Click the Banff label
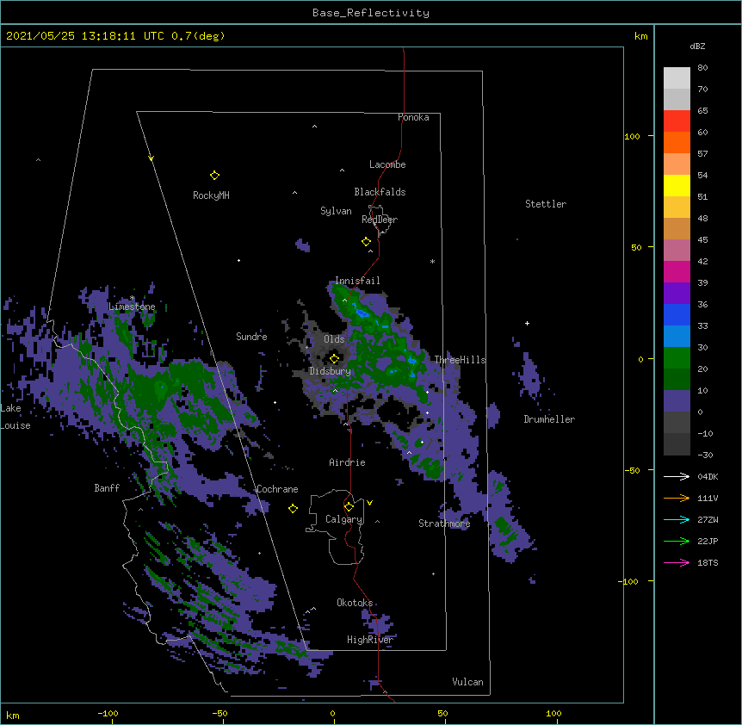 pos(107,488)
